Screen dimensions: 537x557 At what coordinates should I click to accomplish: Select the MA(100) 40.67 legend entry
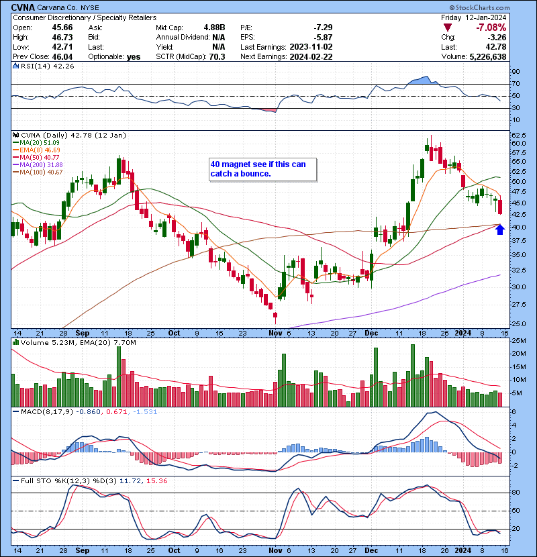point(38,172)
